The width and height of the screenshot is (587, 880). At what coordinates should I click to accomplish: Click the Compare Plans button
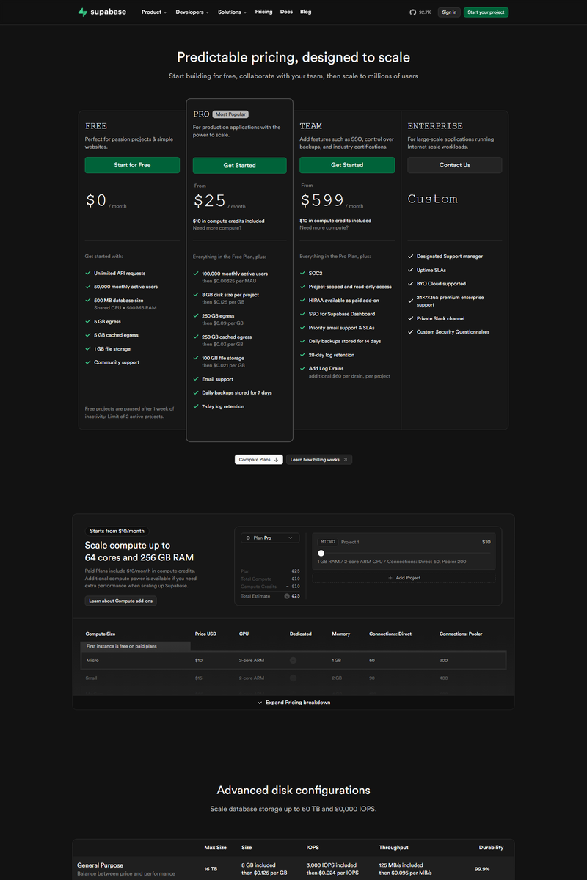[x=258, y=460]
